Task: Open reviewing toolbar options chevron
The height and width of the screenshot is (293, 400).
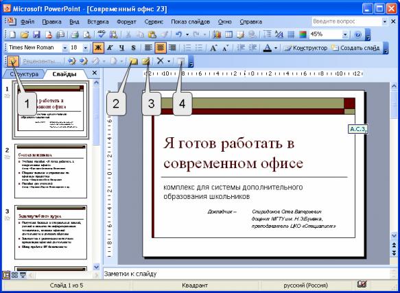Action: click(x=191, y=62)
